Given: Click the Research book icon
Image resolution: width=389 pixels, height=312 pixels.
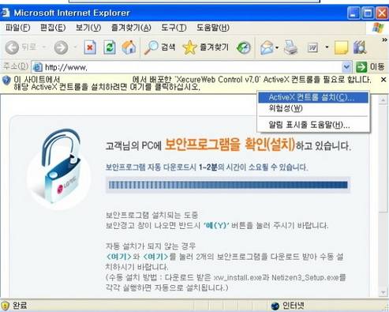Looking at the screenshot, I should click(x=360, y=47).
